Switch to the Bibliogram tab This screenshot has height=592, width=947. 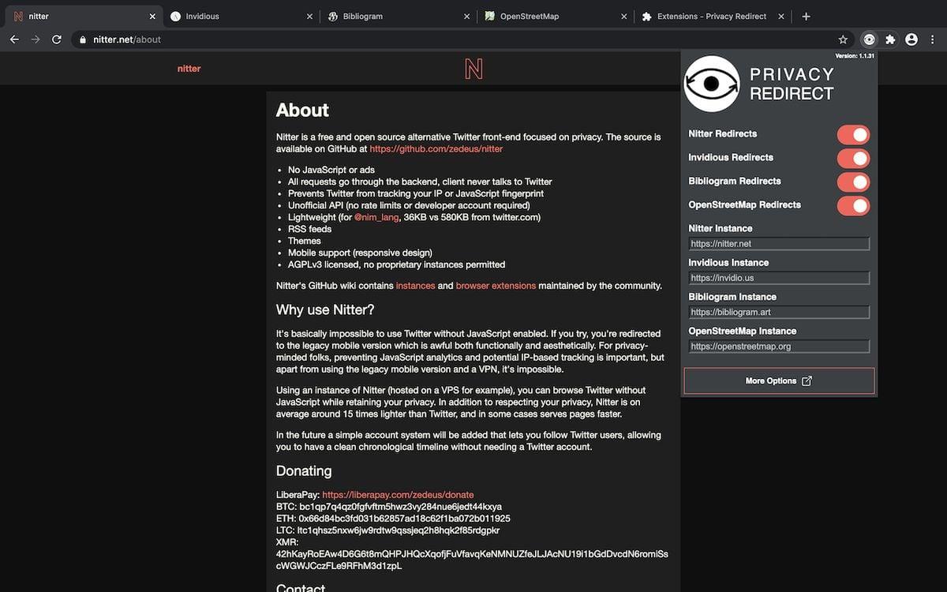click(x=398, y=16)
